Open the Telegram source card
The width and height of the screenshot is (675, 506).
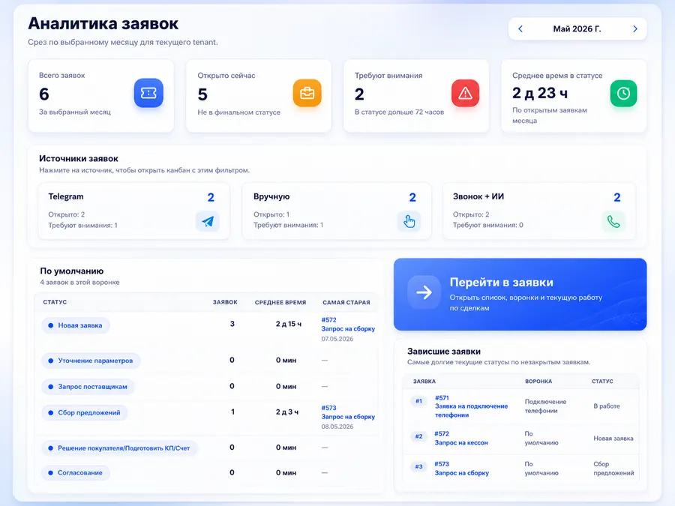click(x=134, y=211)
